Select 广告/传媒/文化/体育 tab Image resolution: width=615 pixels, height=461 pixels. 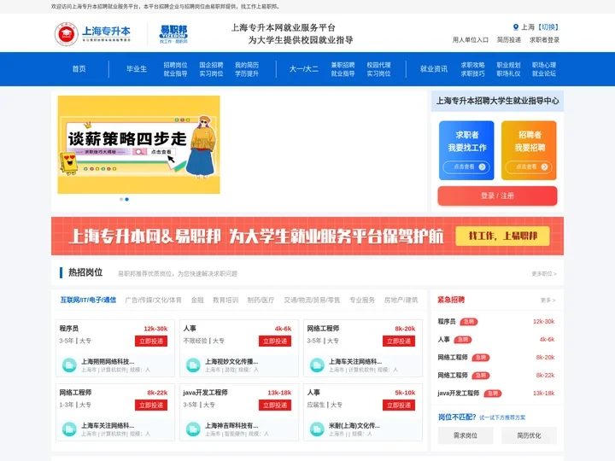(154, 300)
